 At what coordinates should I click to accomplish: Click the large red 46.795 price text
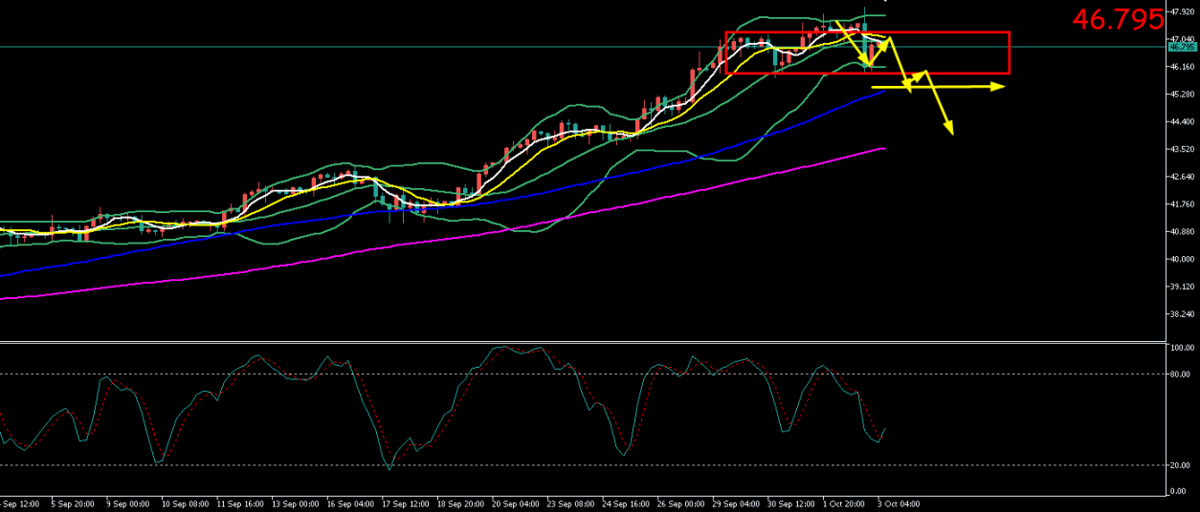pyautogui.click(x=1117, y=19)
